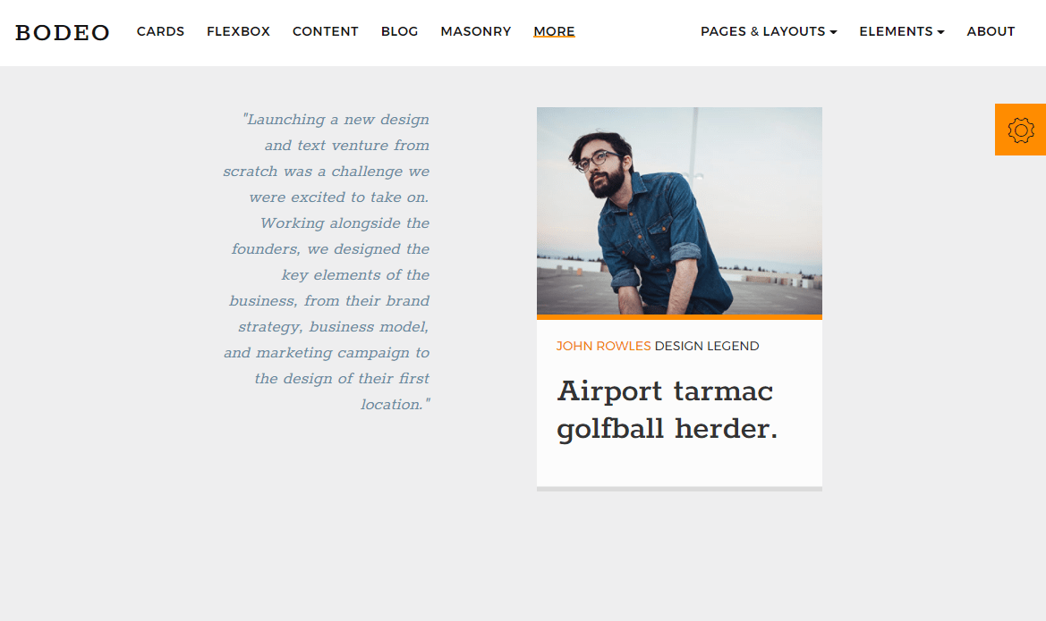
Task: Open the orange settings gear panel
Action: tap(1020, 130)
